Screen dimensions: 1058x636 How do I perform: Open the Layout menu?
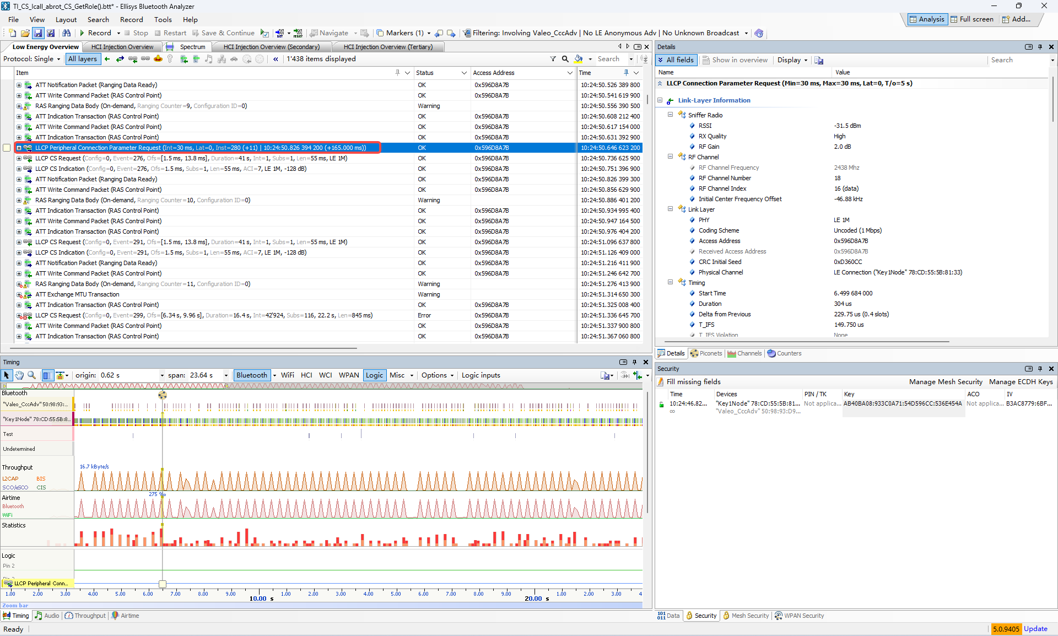point(66,19)
